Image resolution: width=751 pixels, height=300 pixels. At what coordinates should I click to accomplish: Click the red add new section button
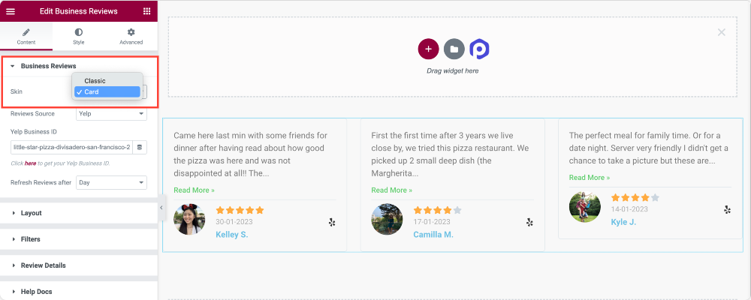point(428,49)
